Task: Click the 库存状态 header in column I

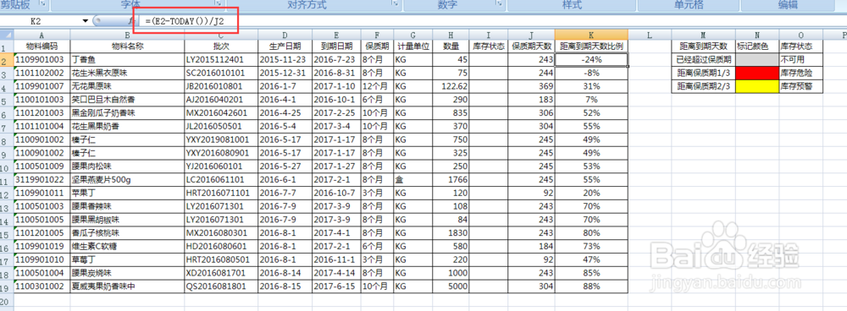Action: click(x=489, y=46)
